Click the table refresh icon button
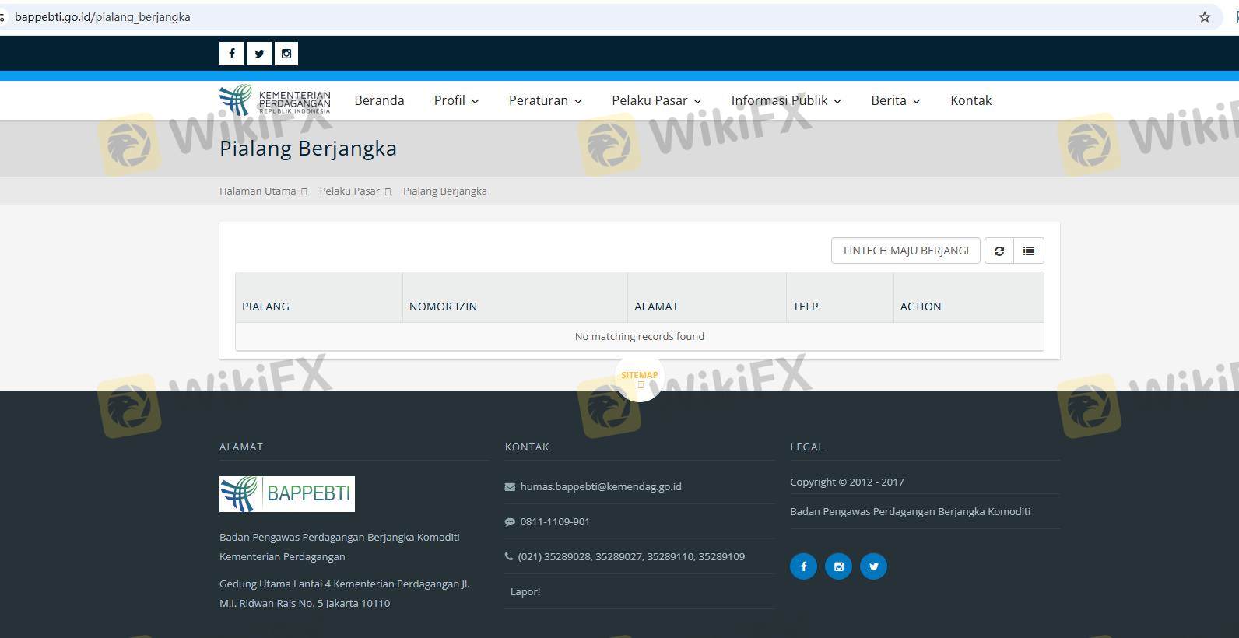 pos(999,251)
